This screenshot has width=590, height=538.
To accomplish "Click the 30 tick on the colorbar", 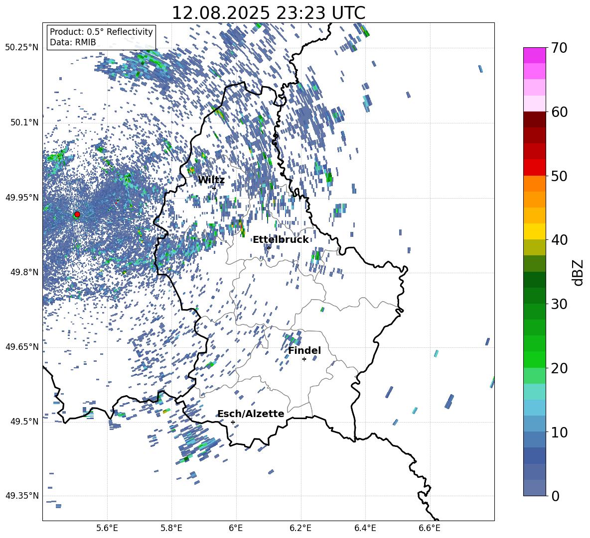I will [x=559, y=304].
